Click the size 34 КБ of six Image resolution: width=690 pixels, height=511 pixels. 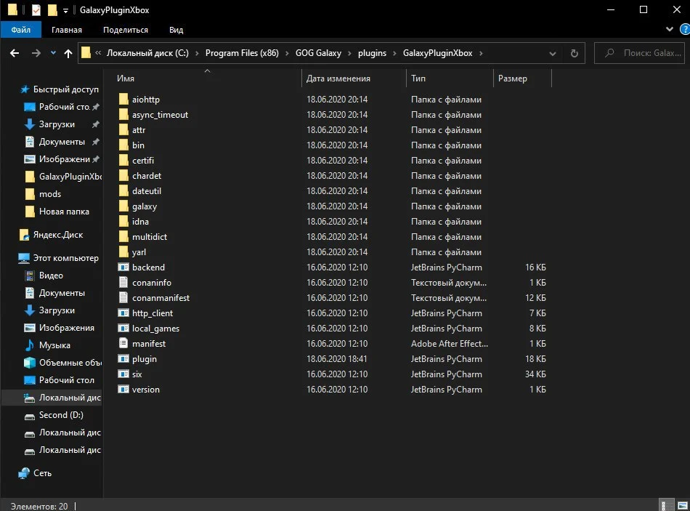(x=535, y=374)
